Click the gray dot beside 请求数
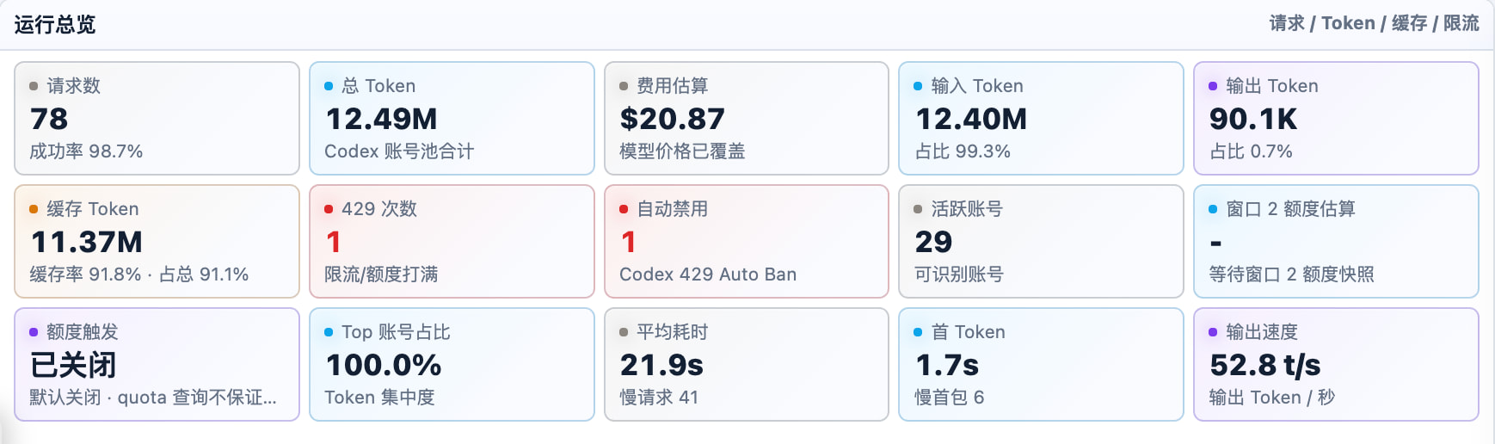This screenshot has height=444, width=1495. (34, 86)
